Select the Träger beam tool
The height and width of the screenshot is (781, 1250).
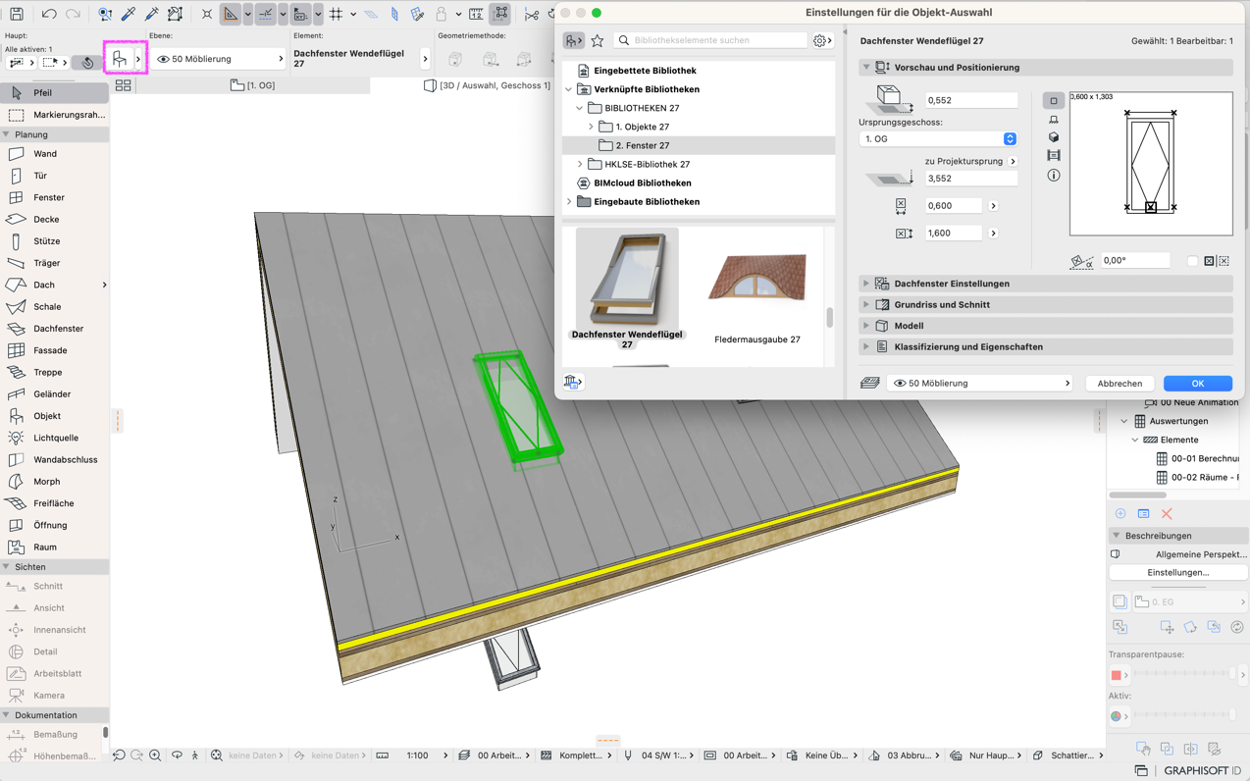(54, 263)
